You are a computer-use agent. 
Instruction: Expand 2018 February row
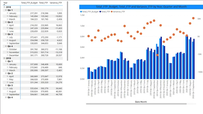tap(8, 16)
